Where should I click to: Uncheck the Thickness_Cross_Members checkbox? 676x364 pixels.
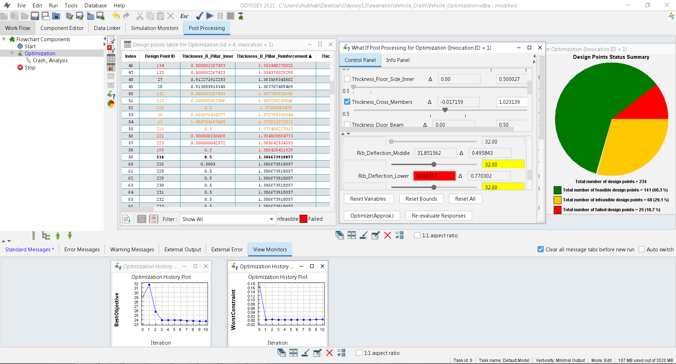coord(347,102)
